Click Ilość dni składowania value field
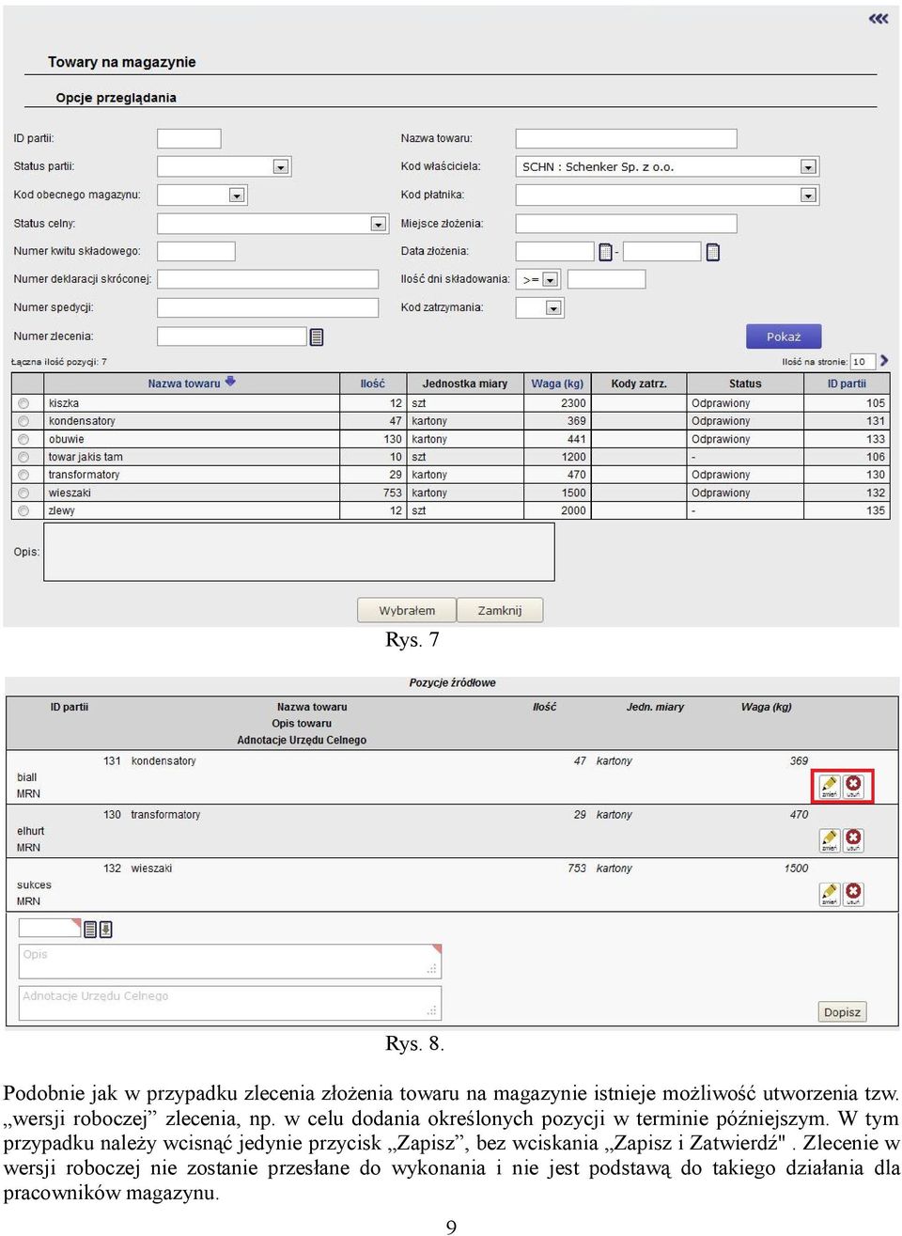902x1236 pixels. [606, 279]
